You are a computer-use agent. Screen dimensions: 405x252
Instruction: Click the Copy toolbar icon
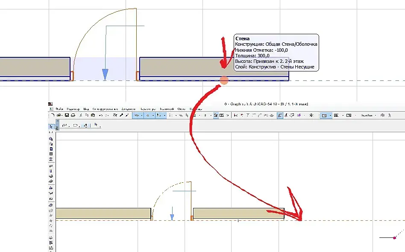coord(87,115)
